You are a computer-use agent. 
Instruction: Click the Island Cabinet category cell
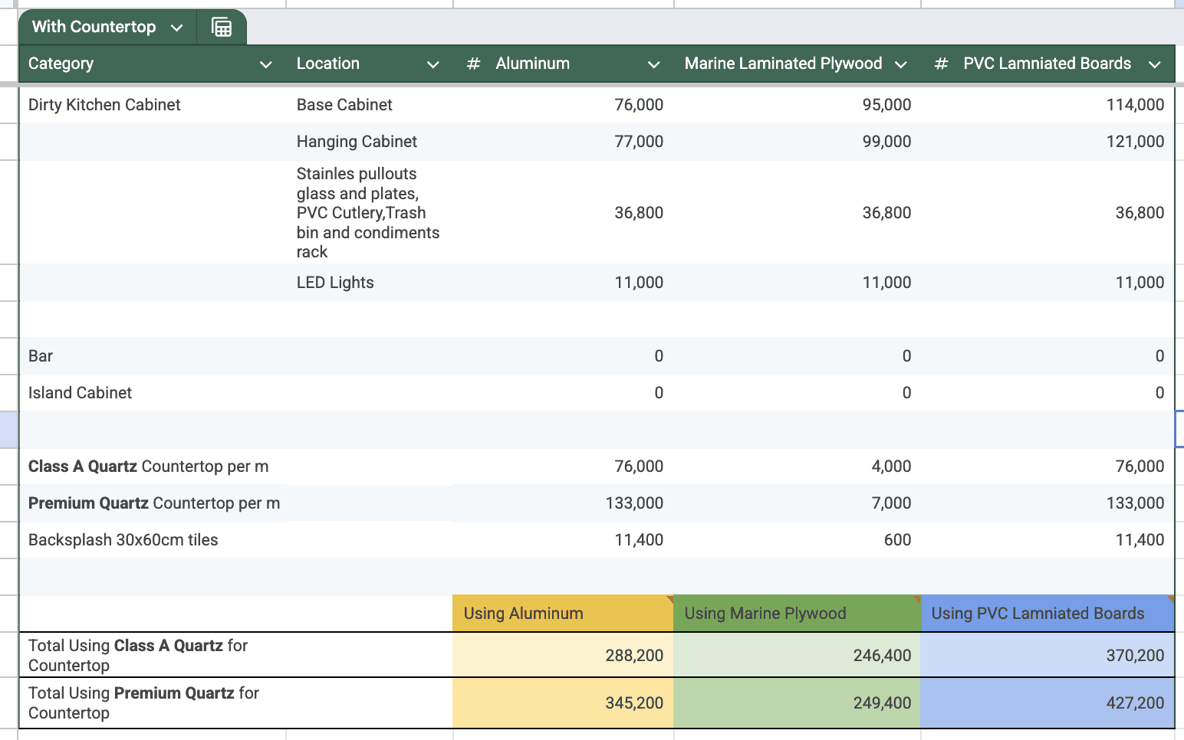(x=81, y=393)
